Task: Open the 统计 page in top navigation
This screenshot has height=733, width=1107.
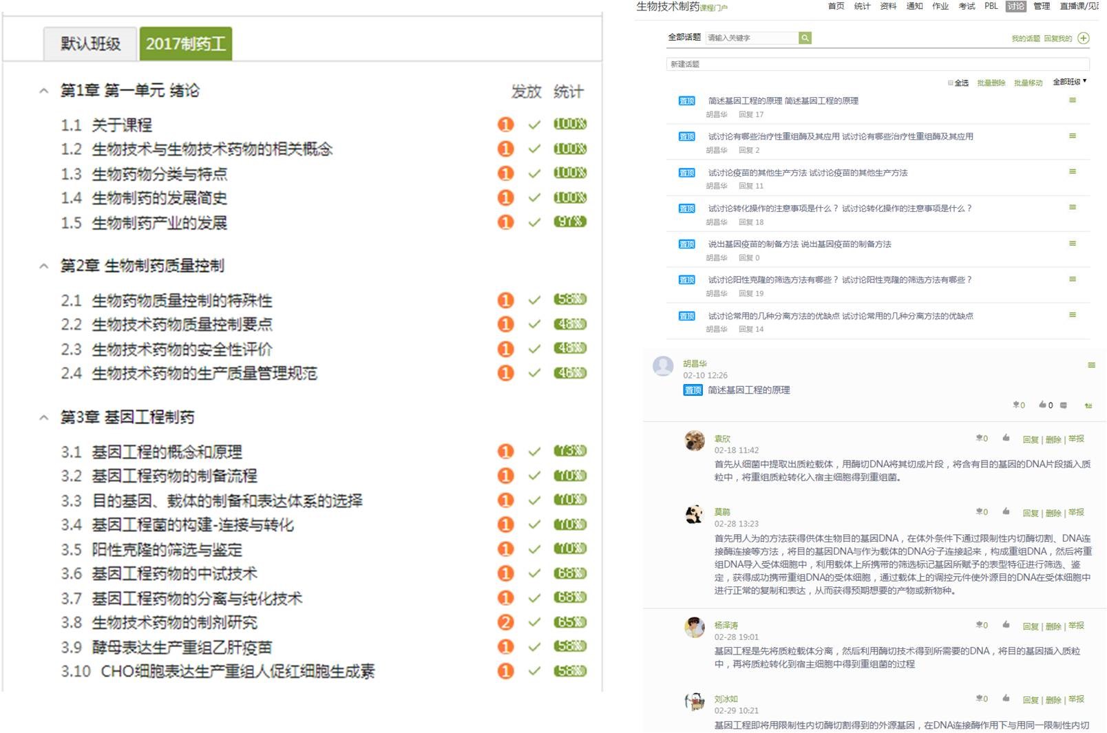Action: [862, 6]
